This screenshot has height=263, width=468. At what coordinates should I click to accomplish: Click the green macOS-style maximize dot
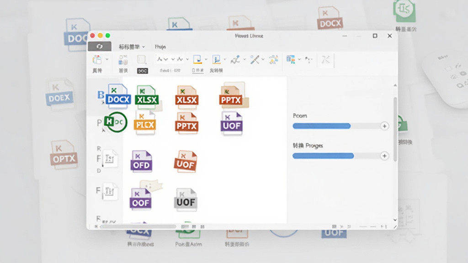tap(108, 36)
